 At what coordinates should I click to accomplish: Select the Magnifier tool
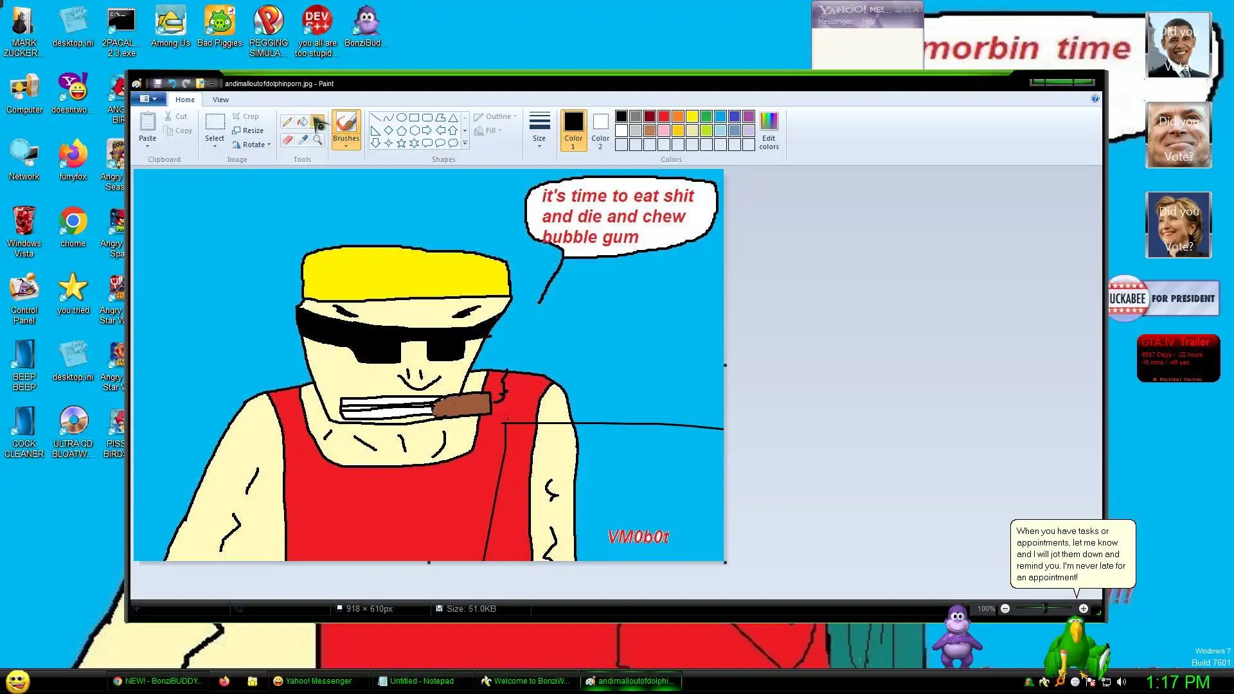pyautogui.click(x=317, y=139)
